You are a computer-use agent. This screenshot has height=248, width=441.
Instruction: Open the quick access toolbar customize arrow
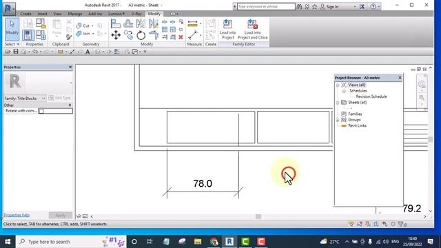click(x=145, y=52)
